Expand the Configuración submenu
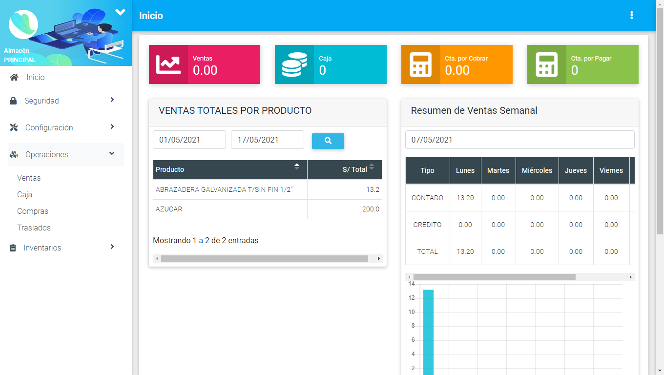 click(112, 127)
